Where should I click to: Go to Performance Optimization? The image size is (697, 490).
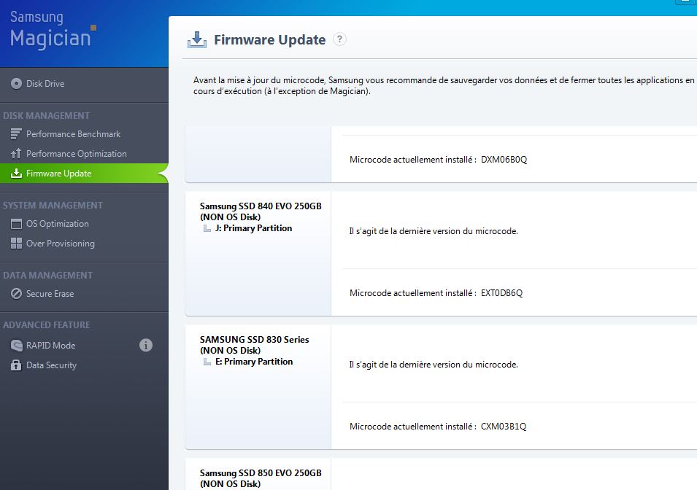tap(77, 154)
